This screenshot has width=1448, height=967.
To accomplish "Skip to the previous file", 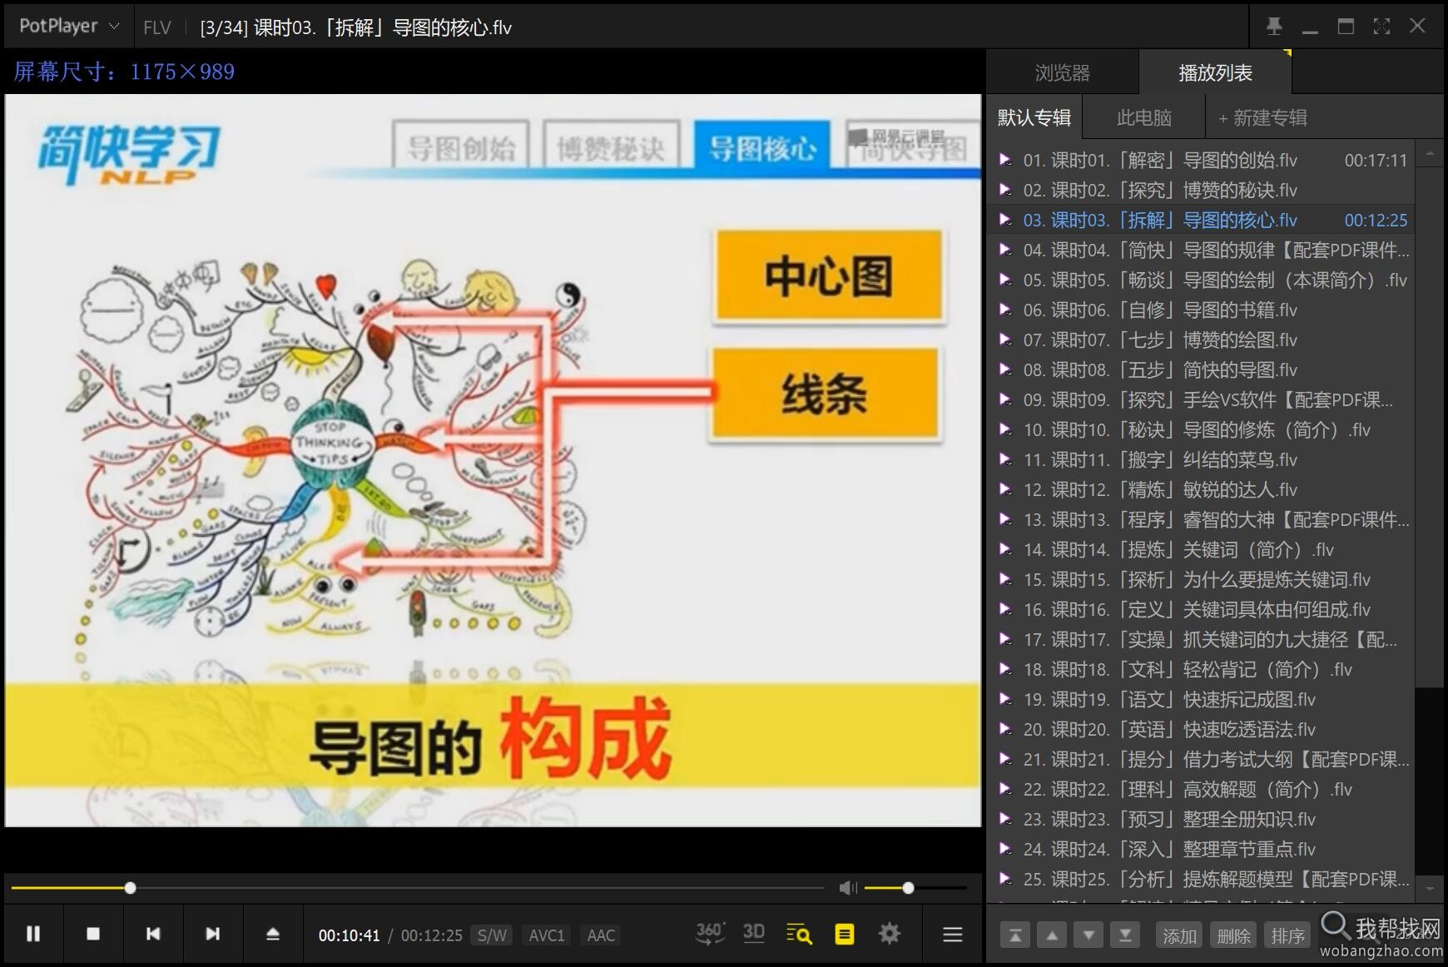I will [x=153, y=934].
